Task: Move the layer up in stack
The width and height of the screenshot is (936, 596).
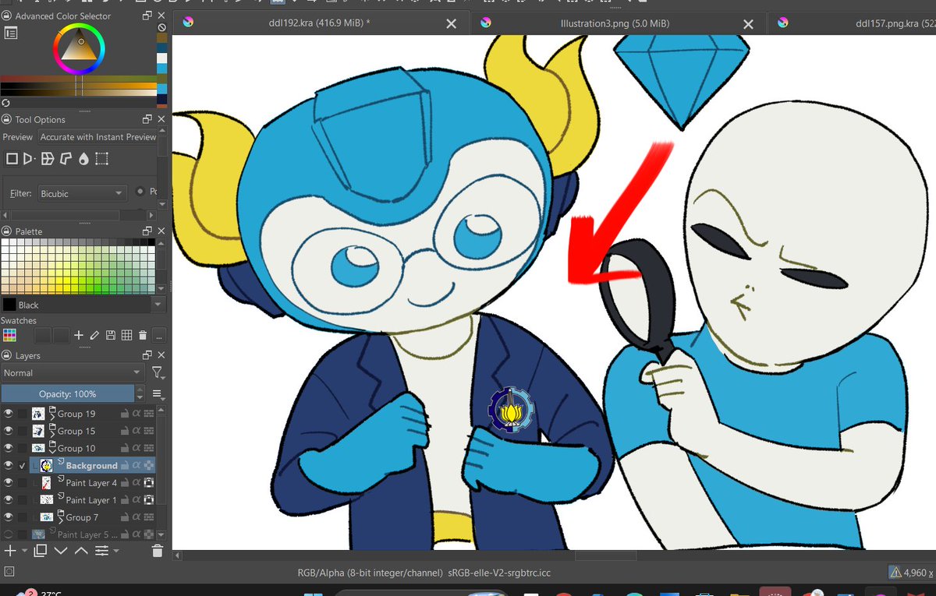Action: click(81, 551)
